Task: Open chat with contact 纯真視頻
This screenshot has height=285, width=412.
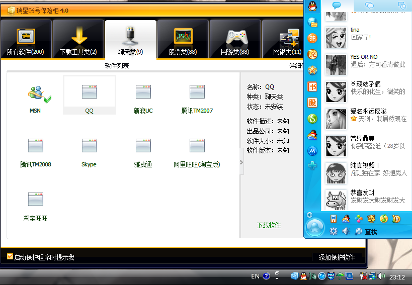Action: [367, 173]
